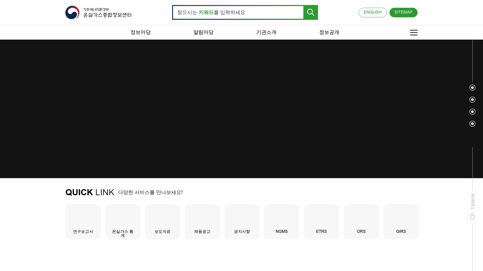Click the ENGLISH button
Image resolution: width=483 pixels, height=271 pixels.
pyautogui.click(x=373, y=12)
